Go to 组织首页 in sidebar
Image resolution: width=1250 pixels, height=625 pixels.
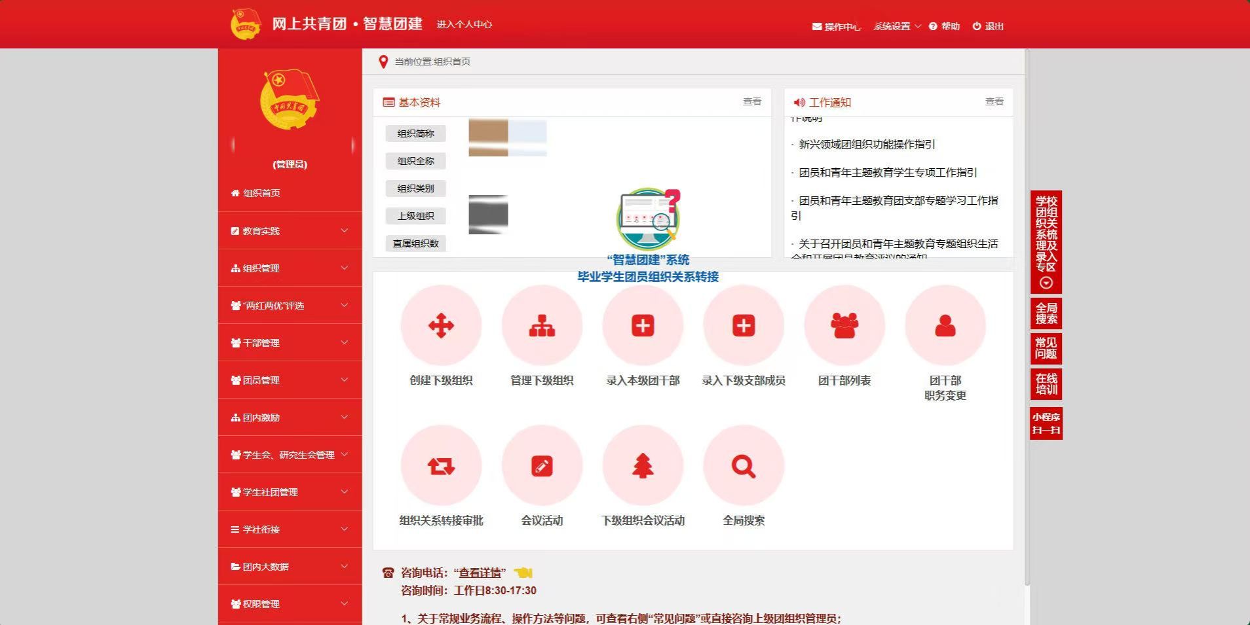[x=262, y=193]
